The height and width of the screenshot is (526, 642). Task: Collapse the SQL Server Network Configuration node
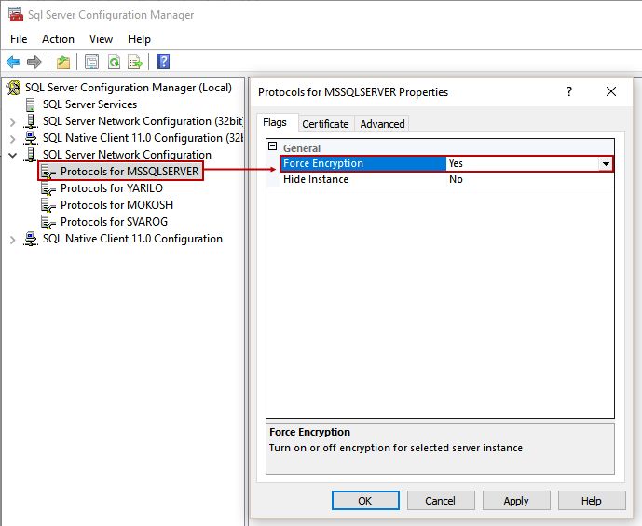click(13, 155)
